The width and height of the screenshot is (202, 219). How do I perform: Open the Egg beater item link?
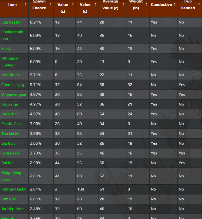coord(11,22)
